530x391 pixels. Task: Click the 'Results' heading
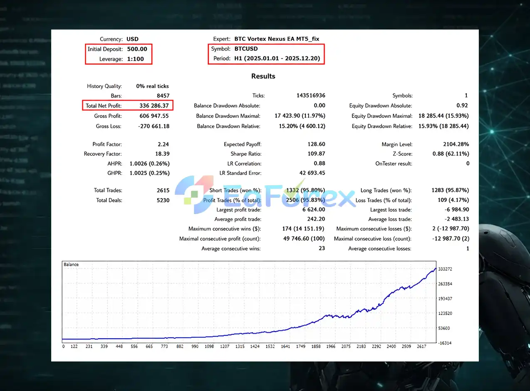coord(263,76)
